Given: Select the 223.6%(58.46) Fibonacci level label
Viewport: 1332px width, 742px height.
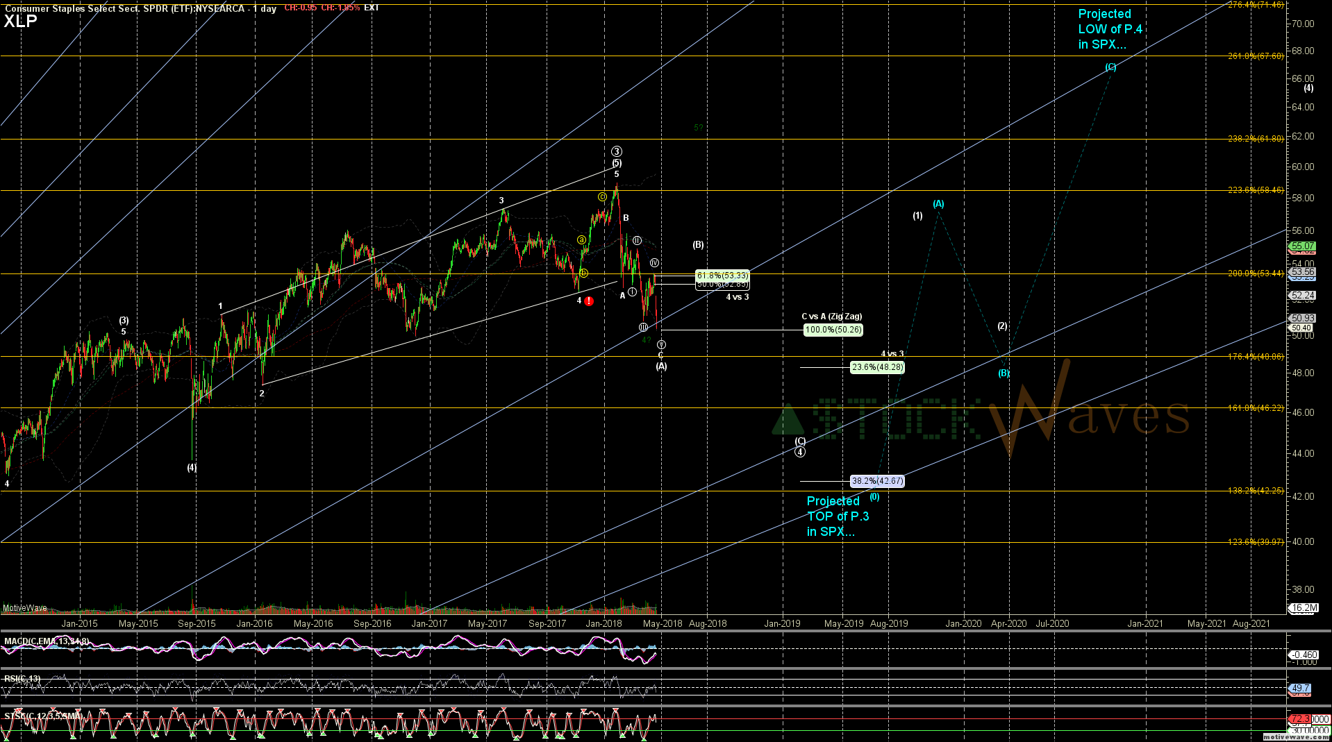Looking at the screenshot, I should pos(1256,190).
